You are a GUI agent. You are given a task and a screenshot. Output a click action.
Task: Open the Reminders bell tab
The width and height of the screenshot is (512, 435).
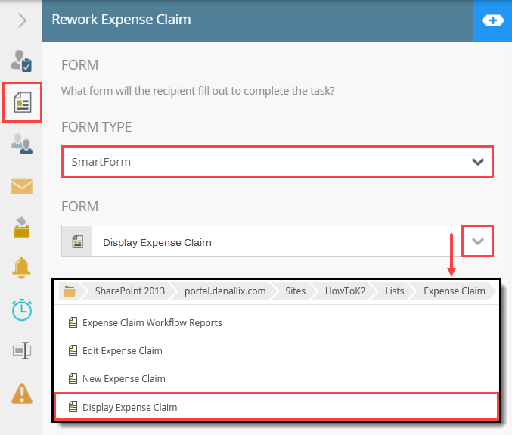pyautogui.click(x=21, y=268)
